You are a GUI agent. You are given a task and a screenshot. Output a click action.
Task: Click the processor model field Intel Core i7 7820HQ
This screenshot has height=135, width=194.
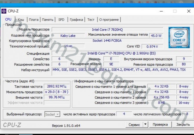(x=107, y=30)
